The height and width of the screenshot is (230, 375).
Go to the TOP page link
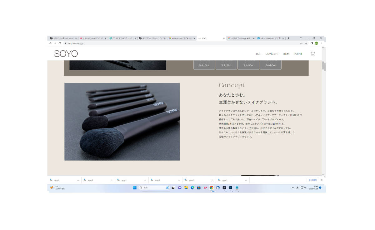(x=258, y=54)
